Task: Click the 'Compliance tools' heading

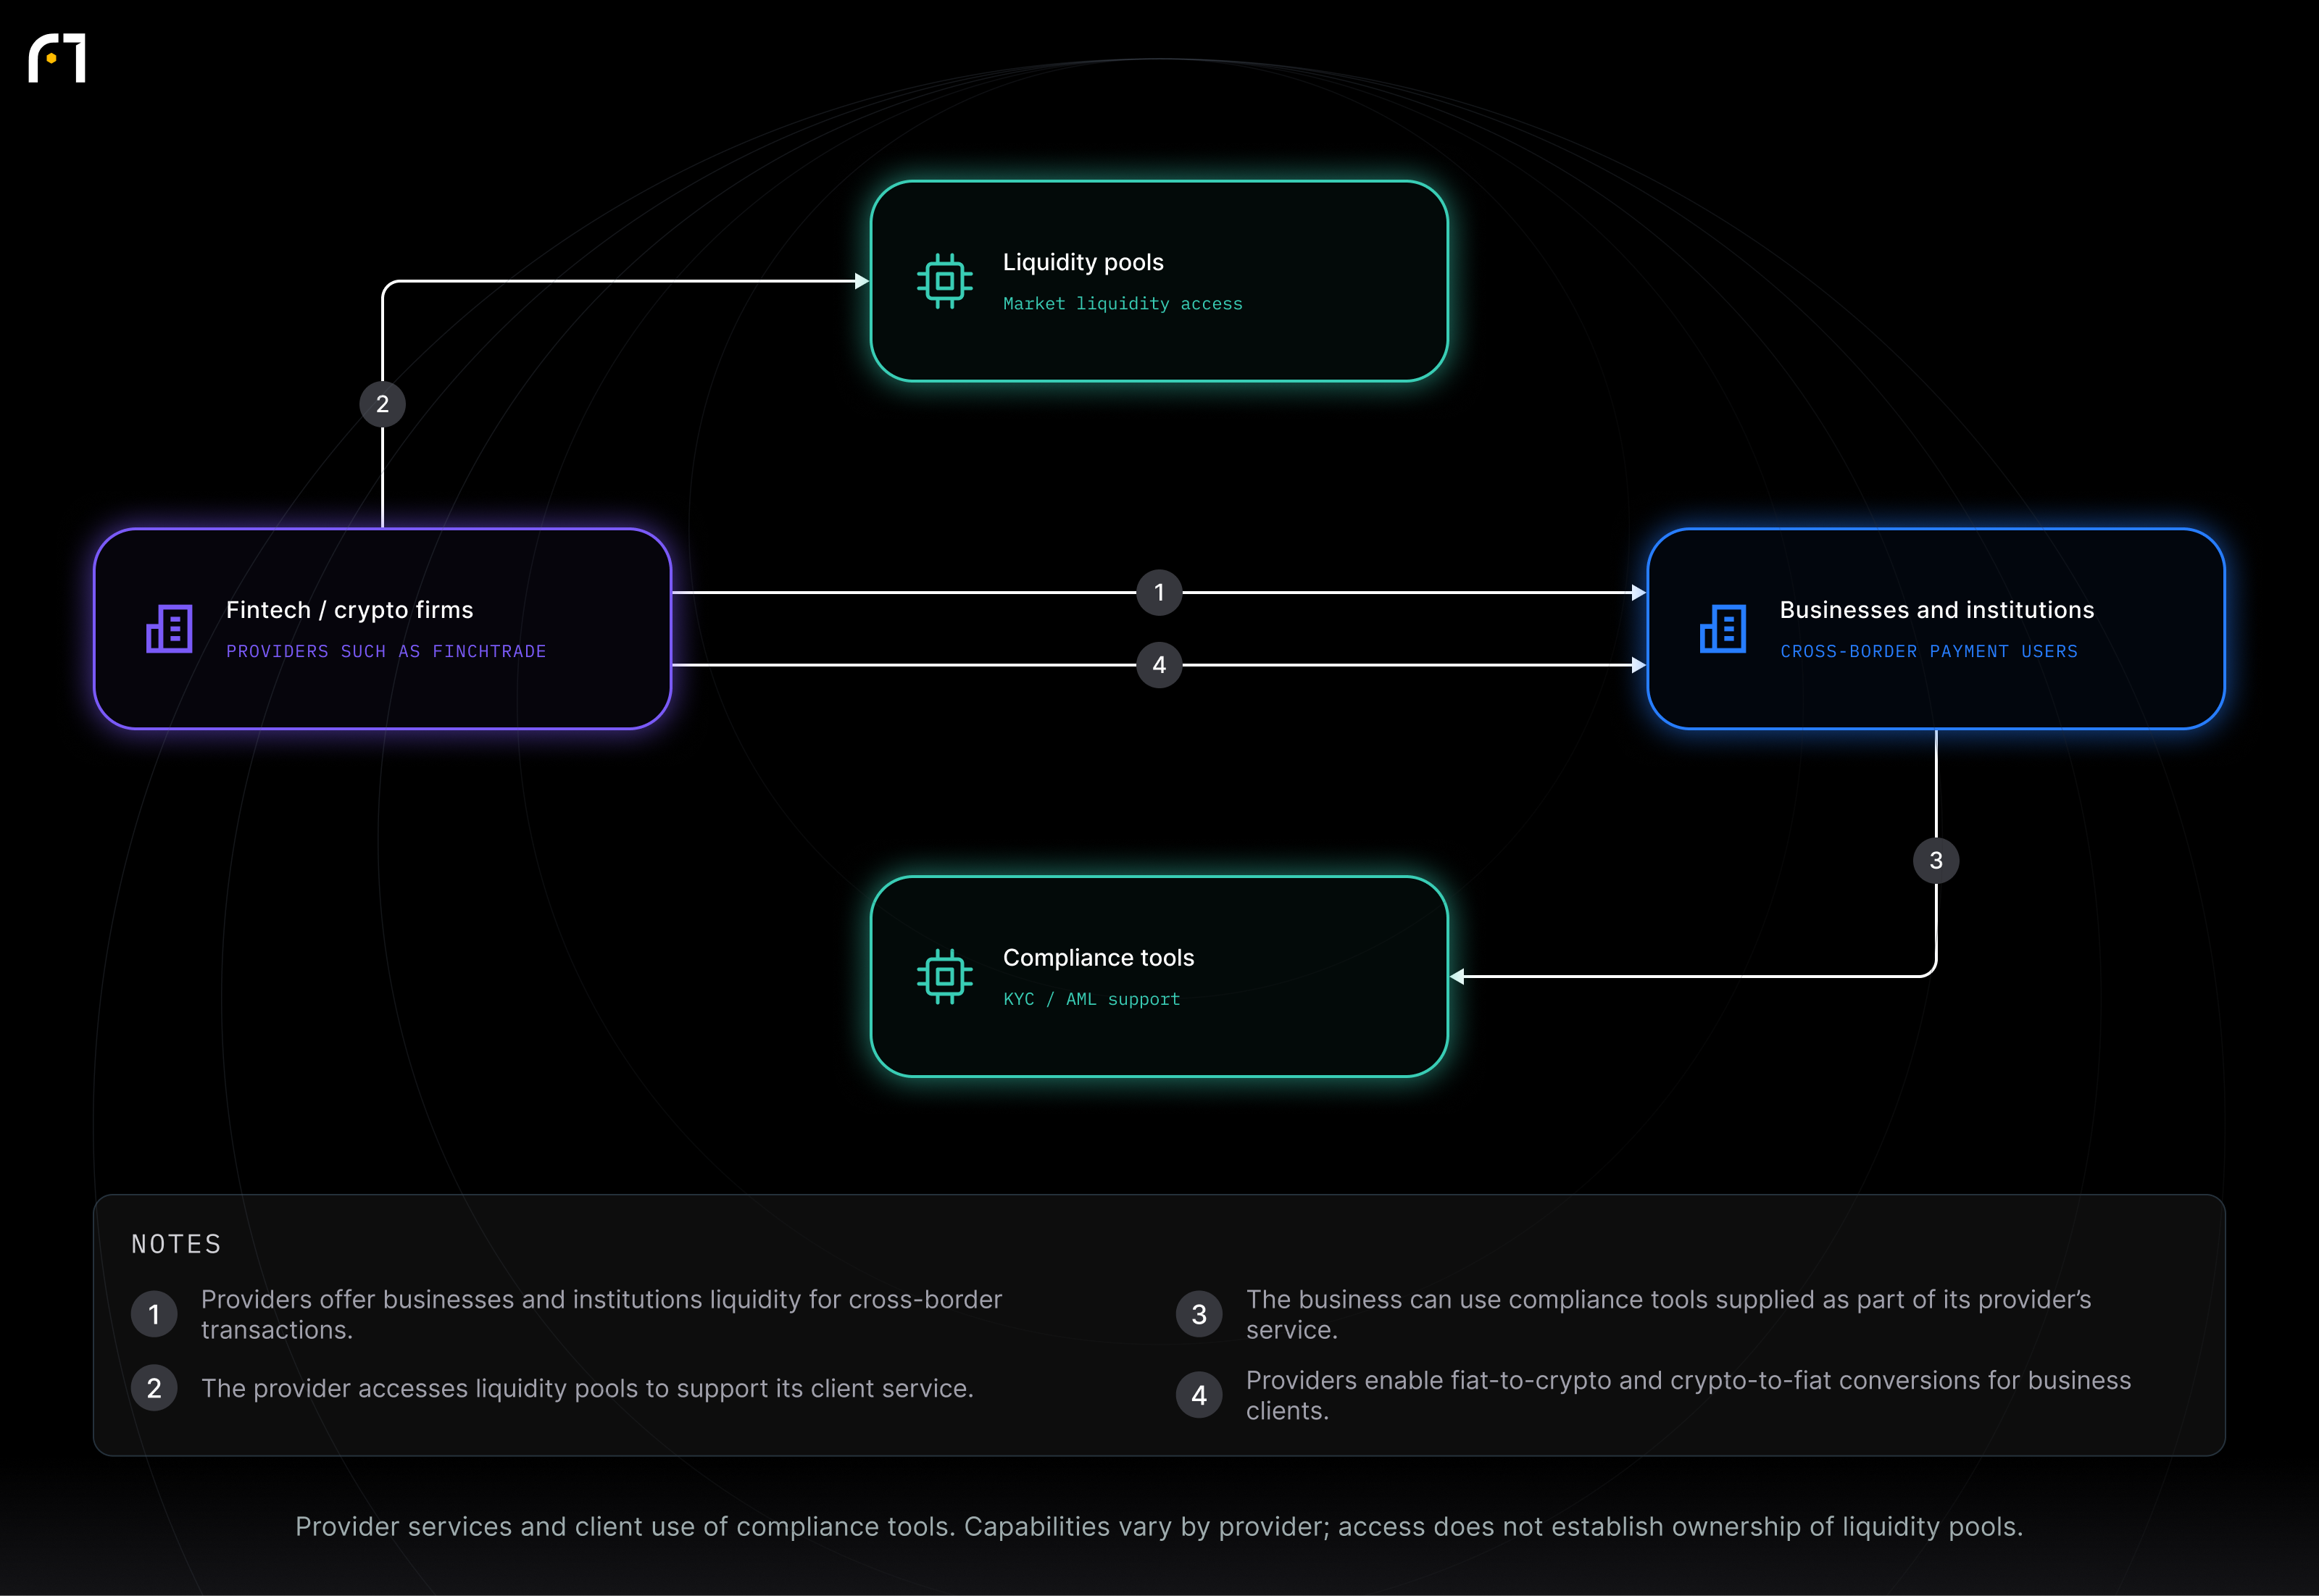Action: (1098, 958)
